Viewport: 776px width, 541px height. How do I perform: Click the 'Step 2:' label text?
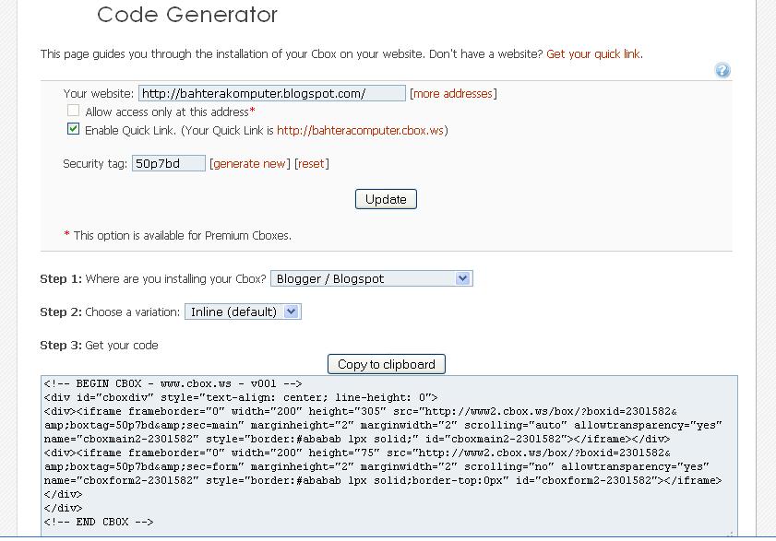coord(61,312)
